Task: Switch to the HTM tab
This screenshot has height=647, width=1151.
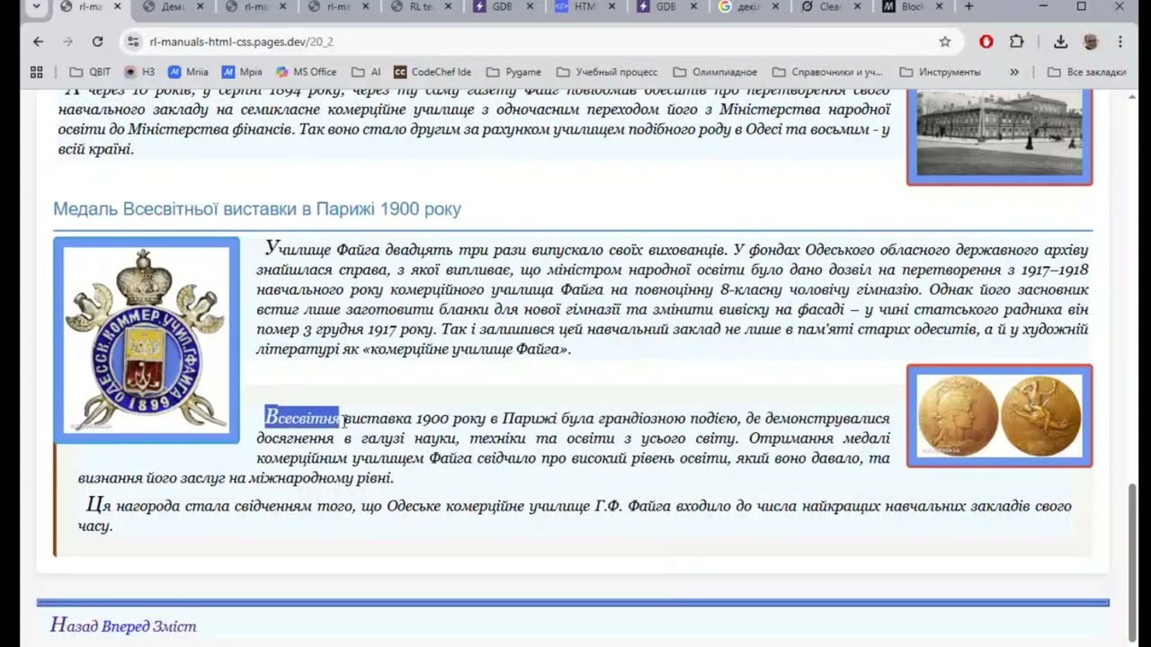Action: (584, 6)
